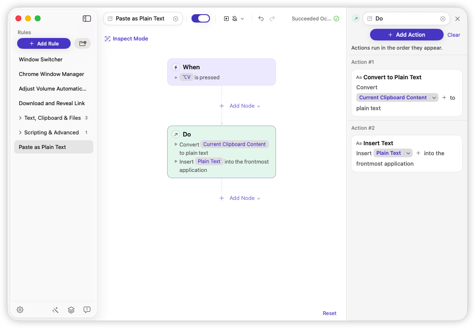Click the edit pencil icon in rule name field

[110, 19]
